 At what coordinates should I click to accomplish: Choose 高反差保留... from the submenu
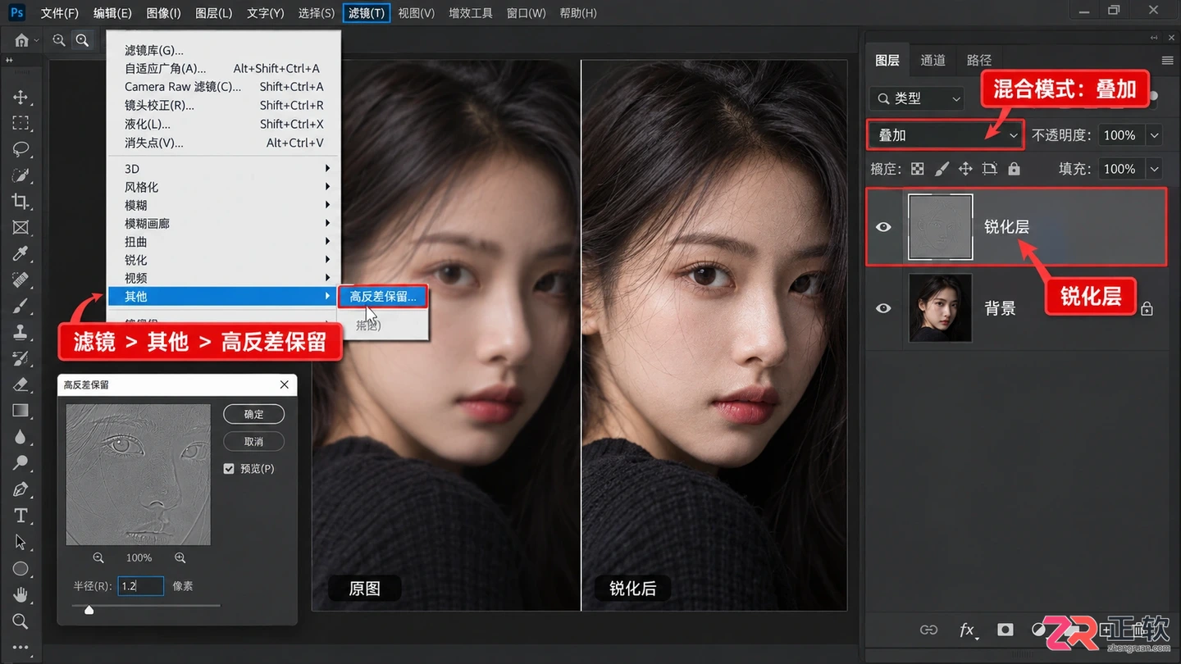pos(383,297)
